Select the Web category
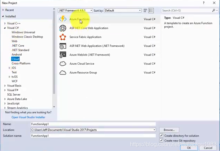The width and height of the screenshot is (220, 151). [14, 41]
